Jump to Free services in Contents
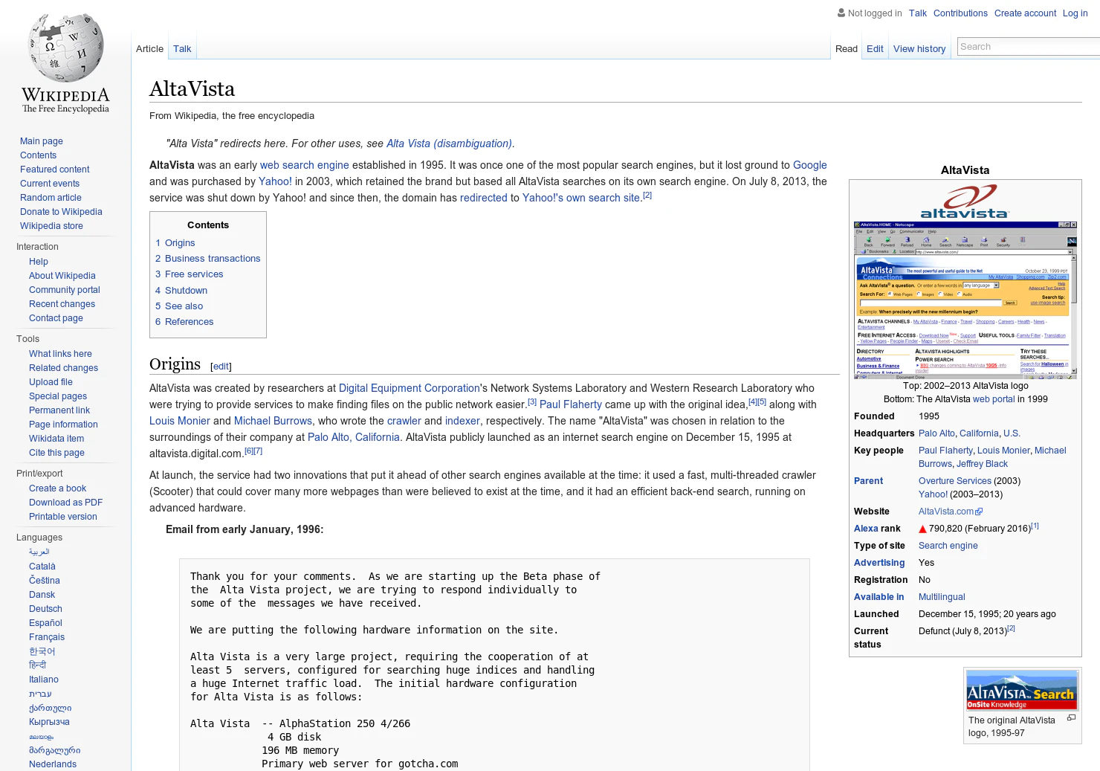 [x=194, y=274]
